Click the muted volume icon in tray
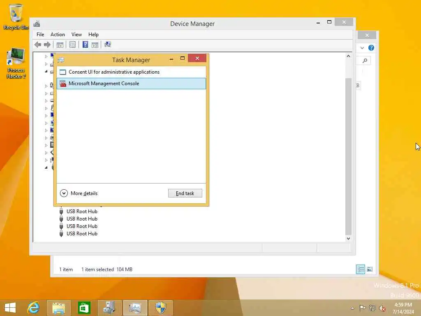Viewport: 421px width, 316px height. (382, 308)
